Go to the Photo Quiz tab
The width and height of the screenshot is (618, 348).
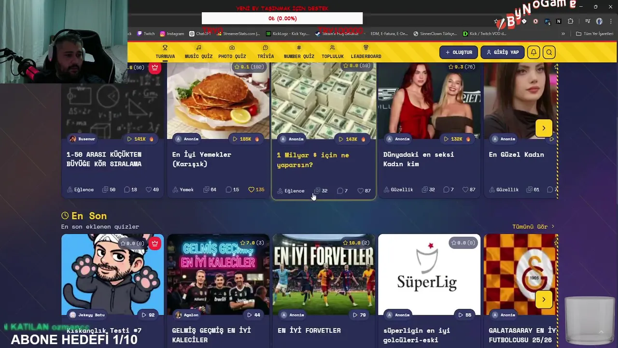click(x=232, y=52)
